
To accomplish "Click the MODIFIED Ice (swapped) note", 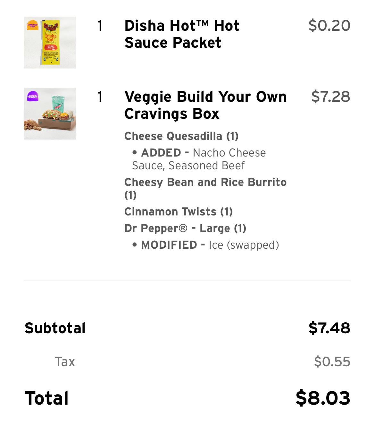I will click(205, 245).
